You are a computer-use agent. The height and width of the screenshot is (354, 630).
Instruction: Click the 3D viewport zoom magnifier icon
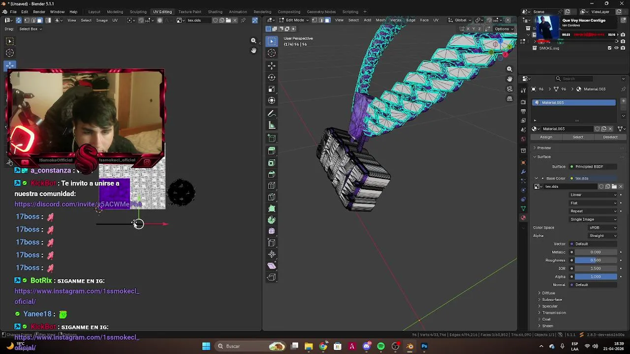509,69
